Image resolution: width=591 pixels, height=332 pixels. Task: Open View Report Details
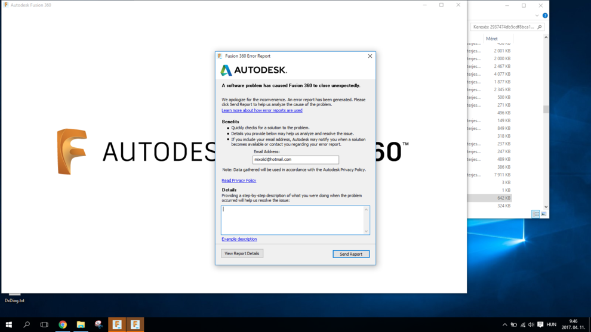pyautogui.click(x=242, y=253)
